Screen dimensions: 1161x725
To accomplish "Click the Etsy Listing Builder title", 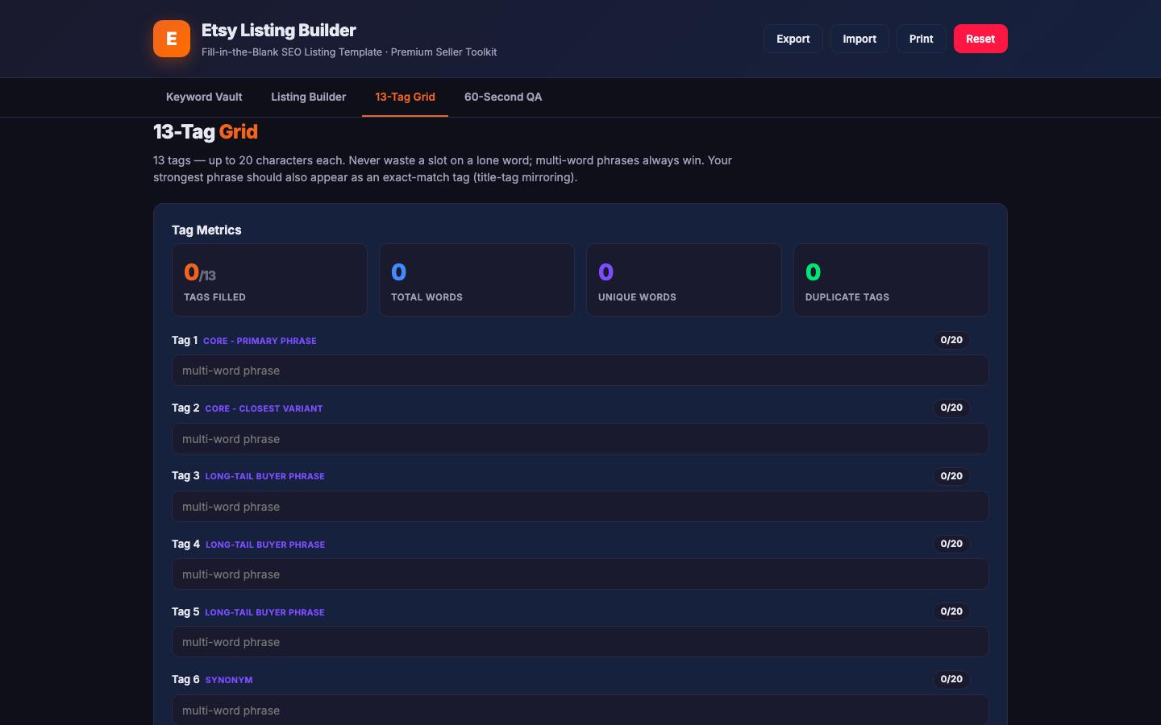I will click(x=279, y=31).
